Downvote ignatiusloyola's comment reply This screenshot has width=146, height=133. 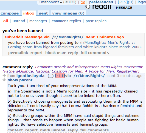pos(4,80)
